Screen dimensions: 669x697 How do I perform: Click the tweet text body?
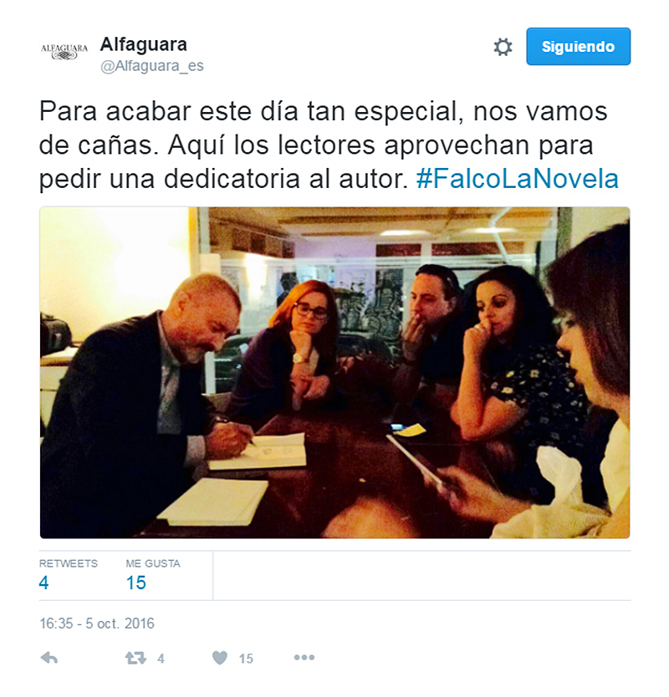point(329,145)
